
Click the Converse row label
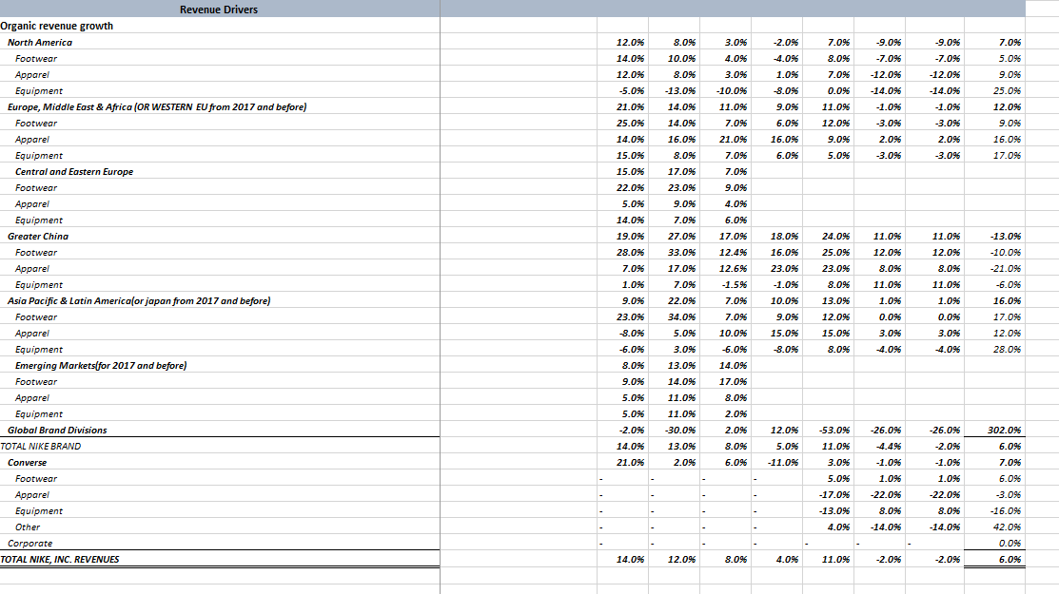[x=27, y=463]
